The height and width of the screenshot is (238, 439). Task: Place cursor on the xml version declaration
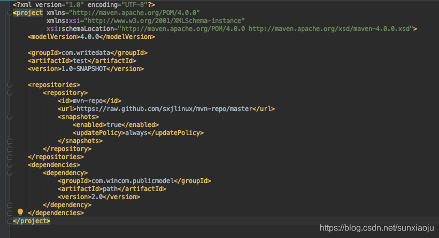pyautogui.click(x=84, y=5)
